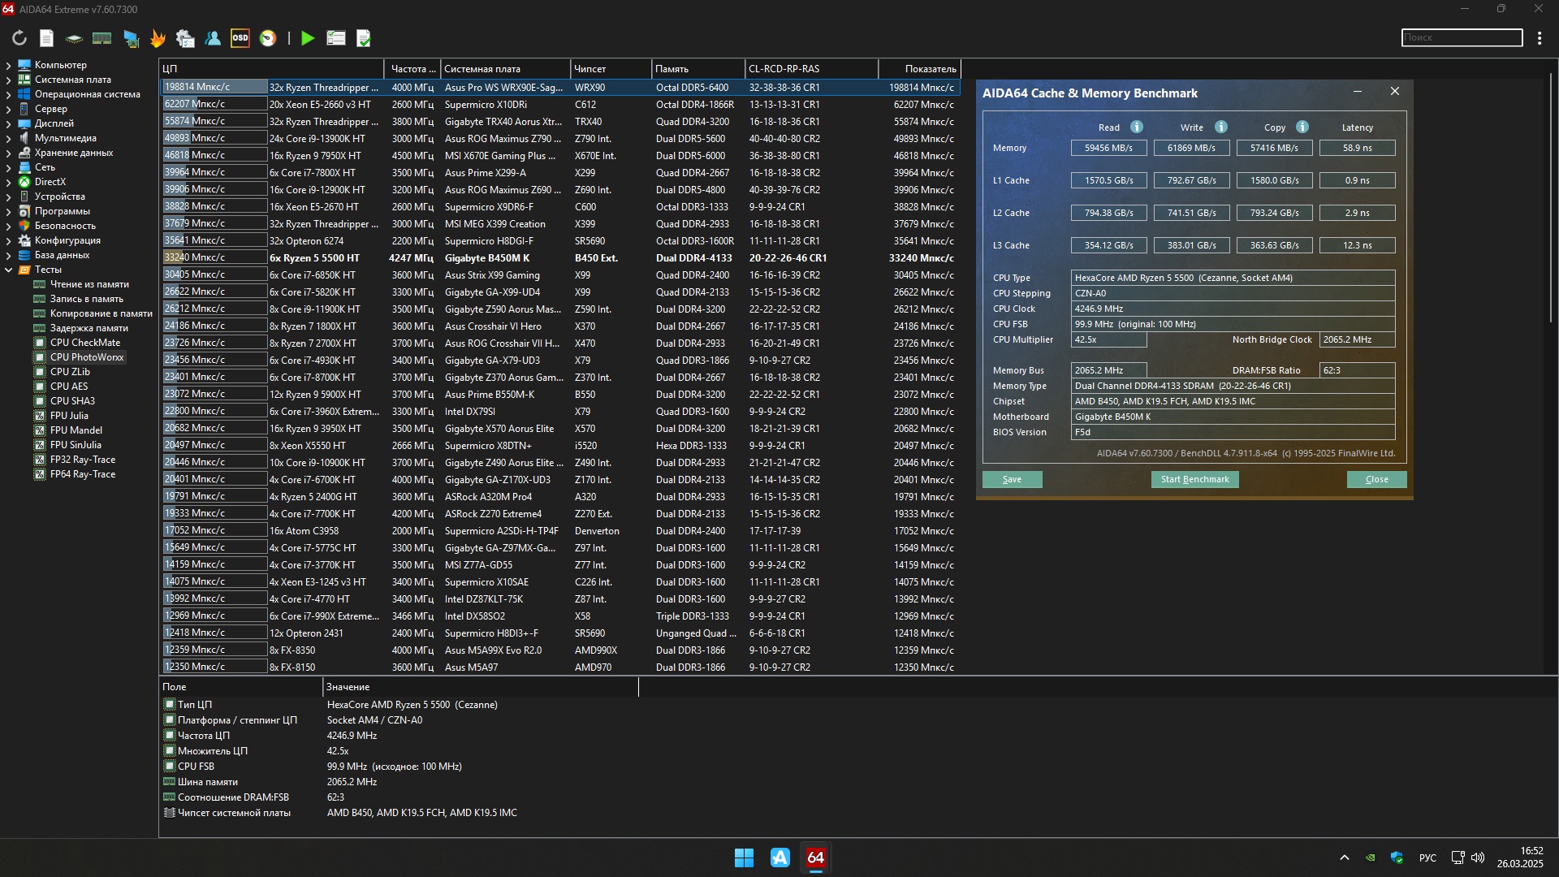
Task: Click the Поиск search field
Action: click(x=1462, y=37)
